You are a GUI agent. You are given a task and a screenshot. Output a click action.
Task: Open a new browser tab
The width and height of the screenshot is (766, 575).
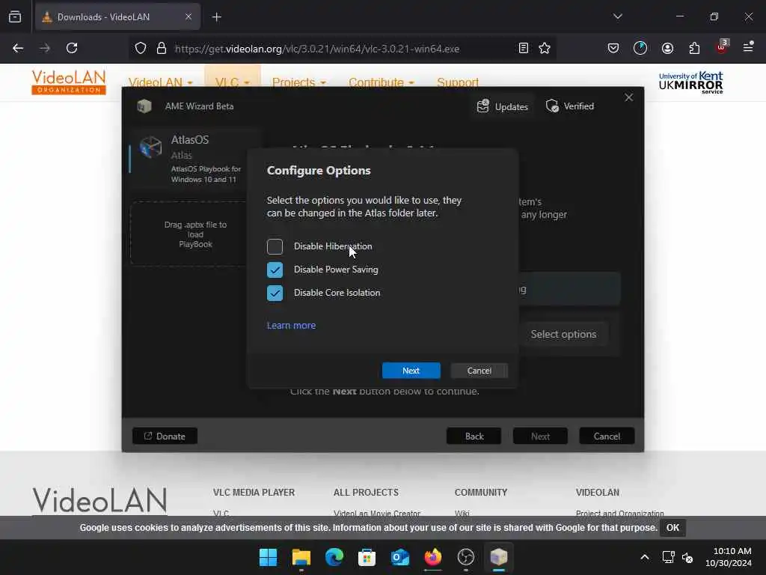tap(216, 17)
